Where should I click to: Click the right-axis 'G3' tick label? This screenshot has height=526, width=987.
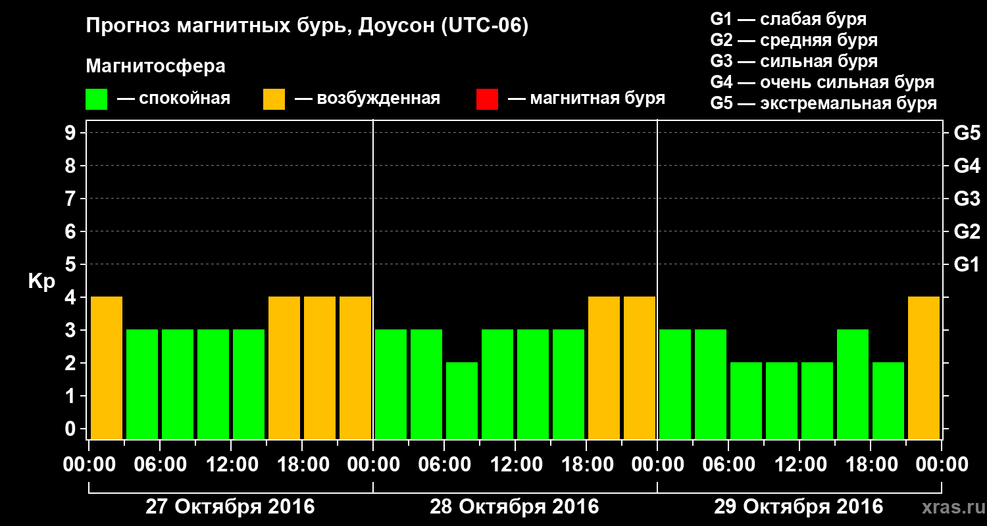tap(967, 199)
